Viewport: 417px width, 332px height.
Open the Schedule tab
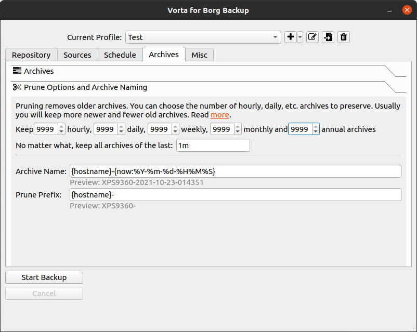120,55
